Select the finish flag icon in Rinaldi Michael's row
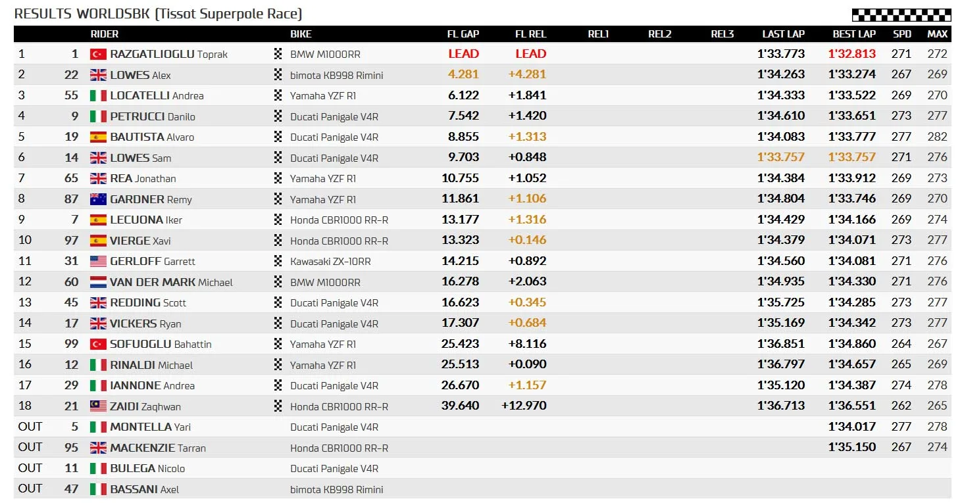962x503 pixels. [x=278, y=365]
